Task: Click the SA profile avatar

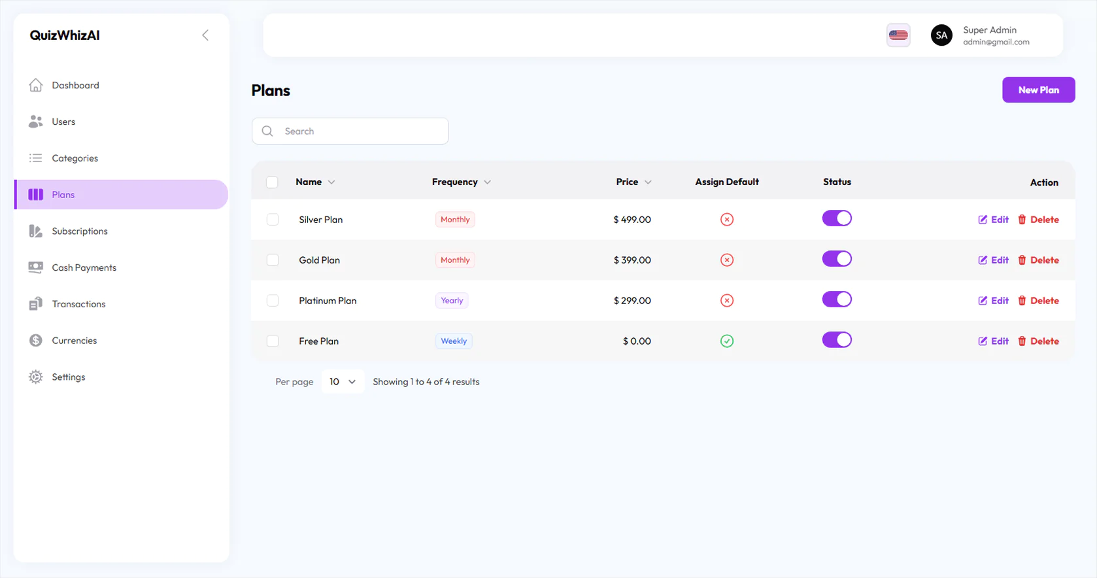Action: [941, 35]
